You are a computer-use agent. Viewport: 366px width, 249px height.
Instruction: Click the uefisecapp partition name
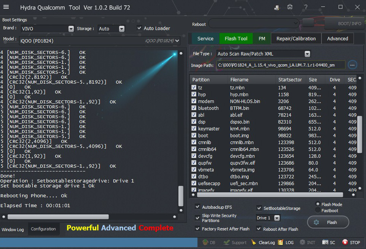[209, 183]
